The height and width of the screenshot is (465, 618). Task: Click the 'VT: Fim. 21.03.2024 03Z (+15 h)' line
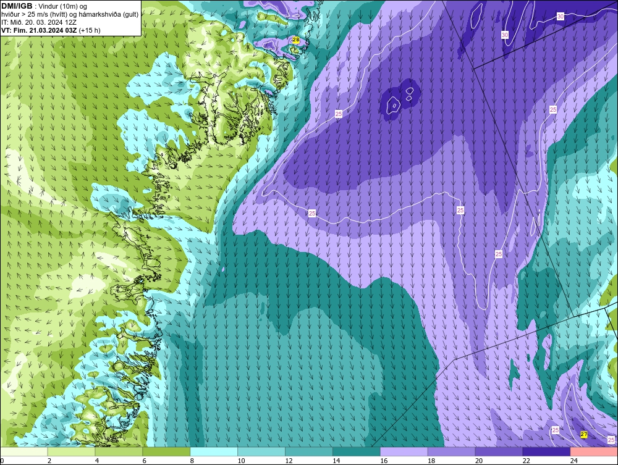51,30
